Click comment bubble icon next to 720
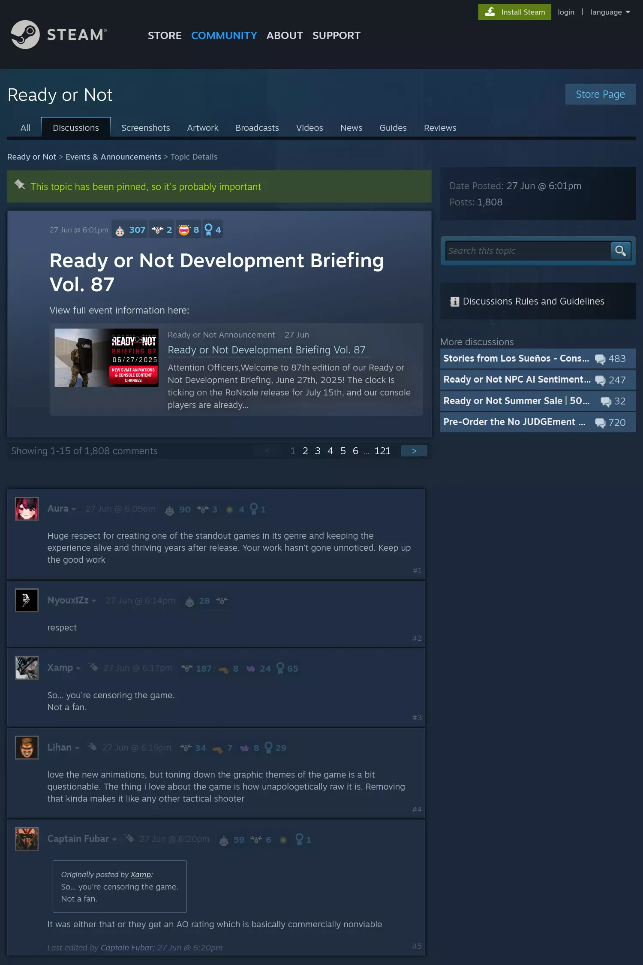Viewport: 643px width, 965px height. [600, 423]
